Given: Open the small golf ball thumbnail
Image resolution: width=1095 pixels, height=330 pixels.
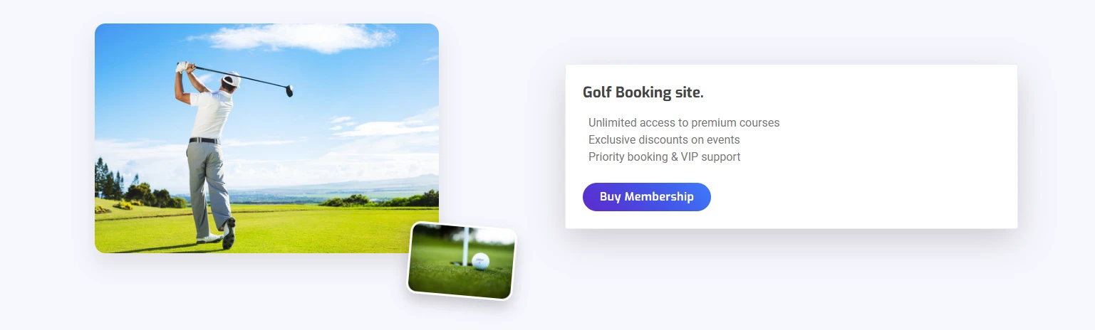Looking at the screenshot, I should 461,260.
